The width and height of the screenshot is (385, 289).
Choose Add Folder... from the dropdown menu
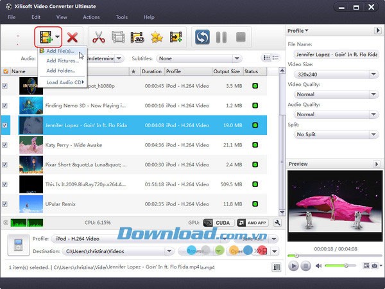62,71
